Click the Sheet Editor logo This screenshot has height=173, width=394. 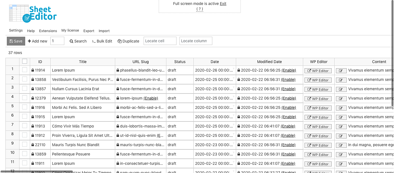point(33,13)
